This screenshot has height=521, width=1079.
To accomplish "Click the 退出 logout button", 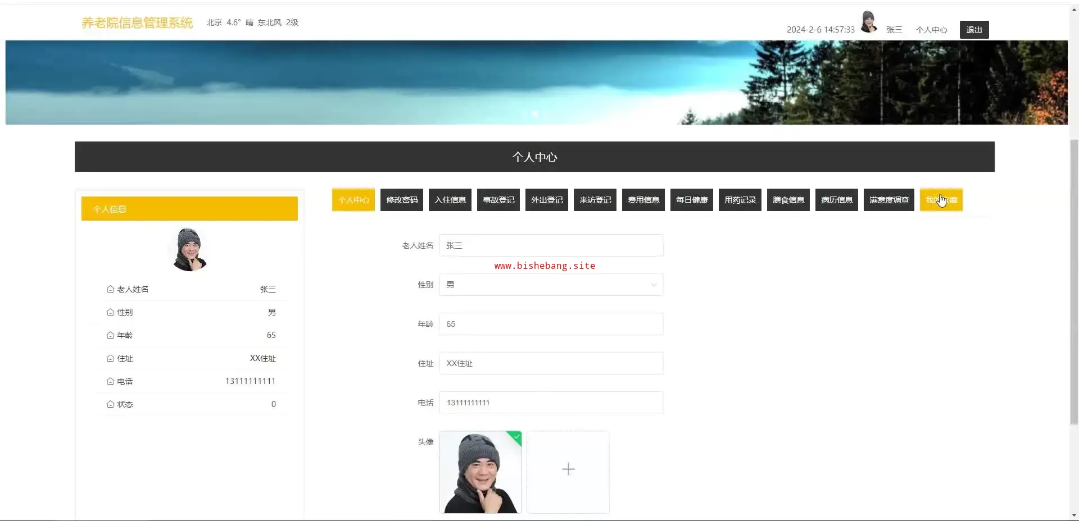I will [974, 30].
